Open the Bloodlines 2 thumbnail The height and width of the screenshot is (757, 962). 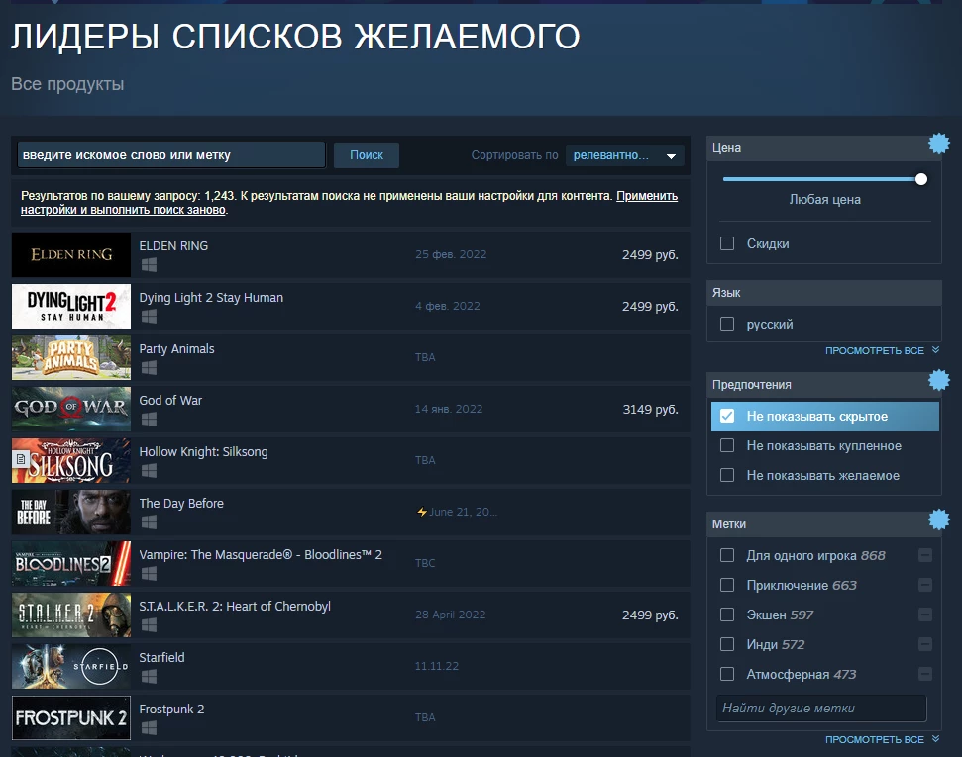point(71,563)
